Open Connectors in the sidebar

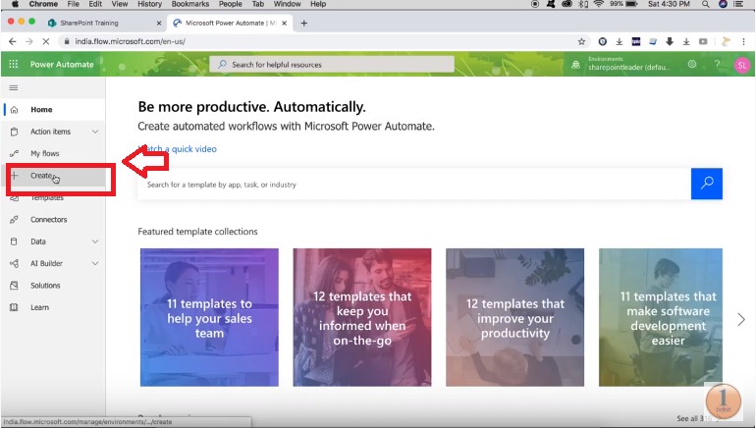coord(48,220)
